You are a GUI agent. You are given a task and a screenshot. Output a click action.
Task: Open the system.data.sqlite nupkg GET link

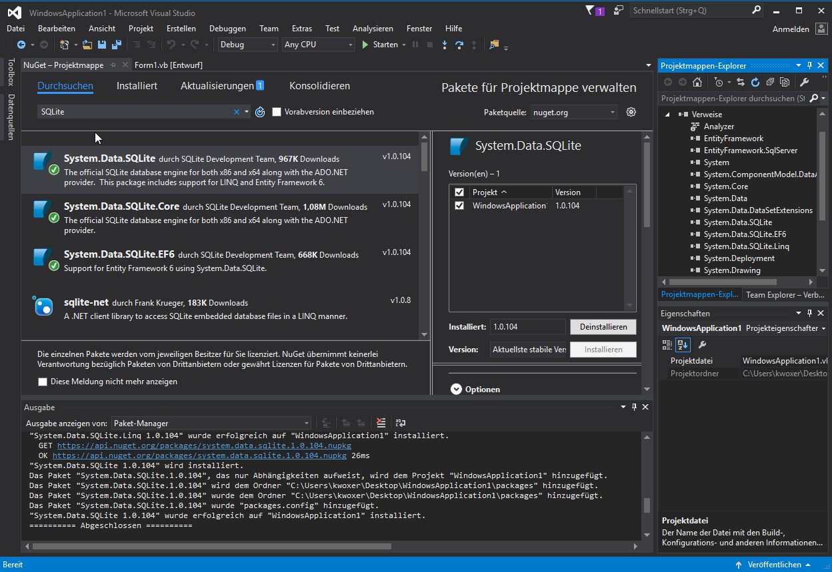click(204, 445)
